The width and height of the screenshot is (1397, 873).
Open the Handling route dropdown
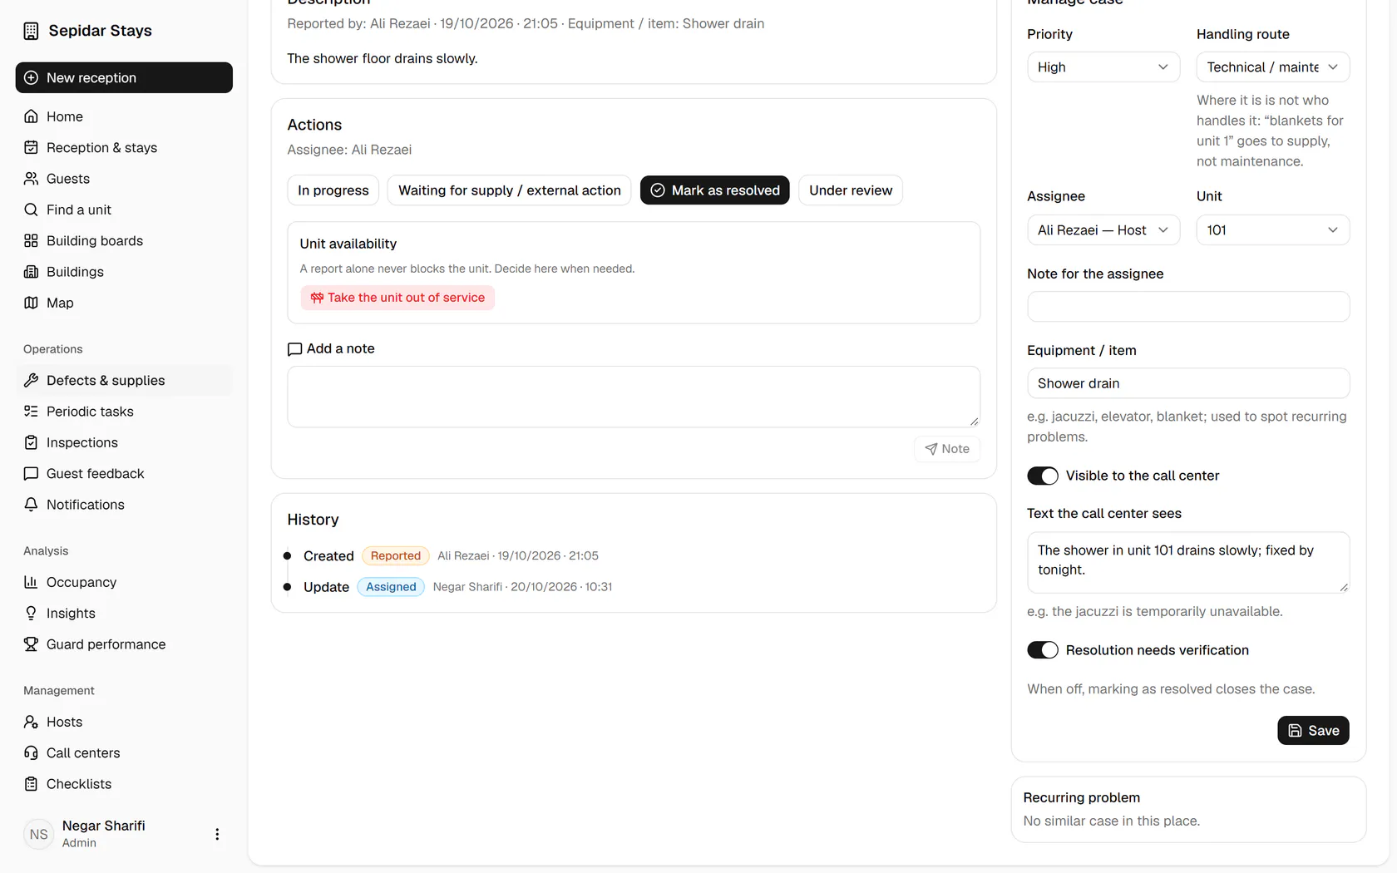coord(1272,67)
